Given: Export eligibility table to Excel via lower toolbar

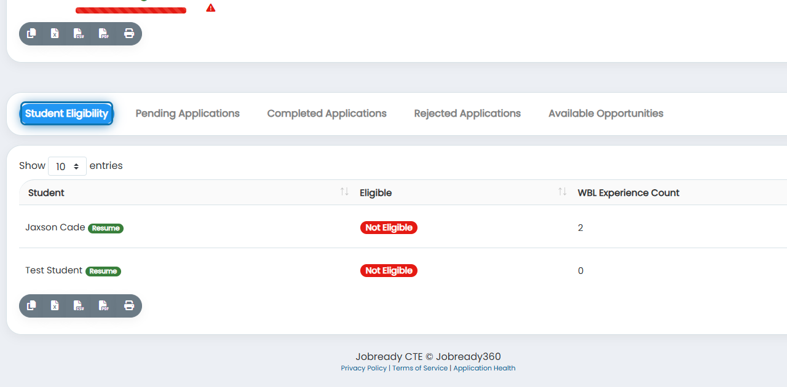Looking at the screenshot, I should [x=55, y=306].
